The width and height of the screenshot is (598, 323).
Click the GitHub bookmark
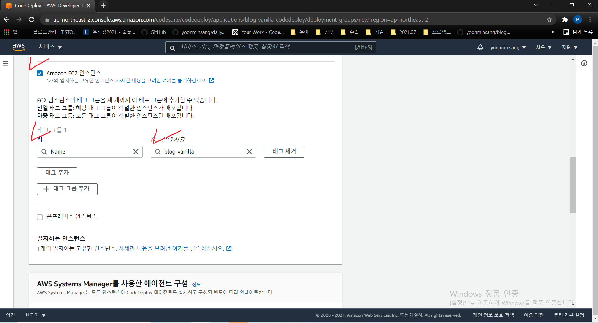[154, 32]
